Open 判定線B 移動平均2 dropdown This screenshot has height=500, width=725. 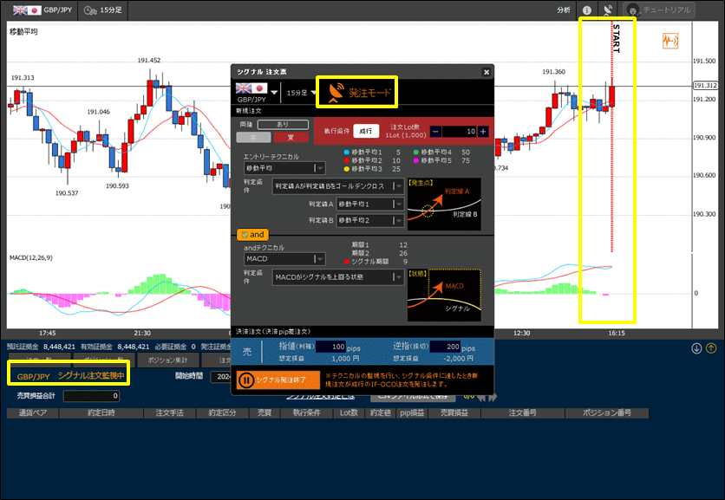click(x=370, y=221)
